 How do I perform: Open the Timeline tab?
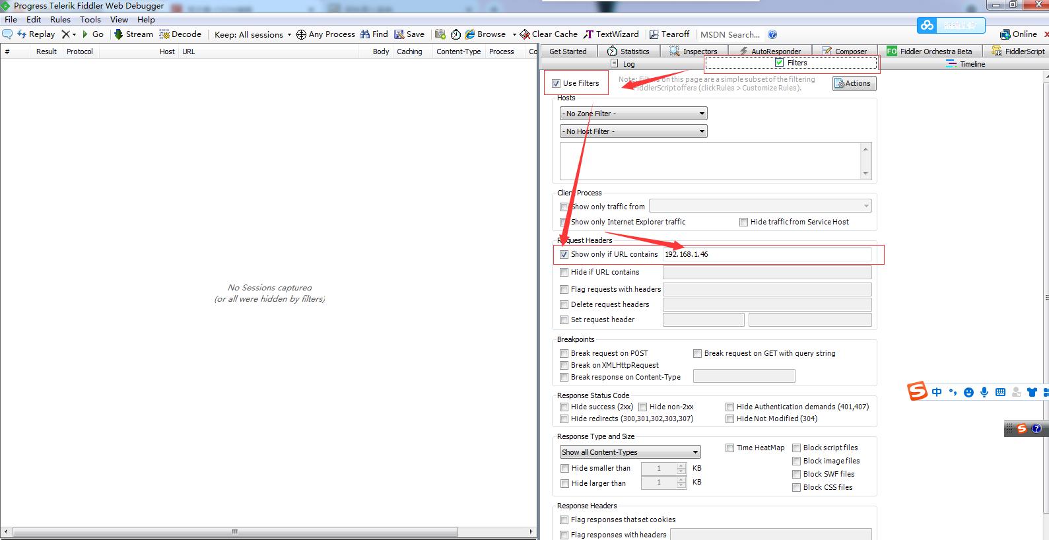[965, 64]
